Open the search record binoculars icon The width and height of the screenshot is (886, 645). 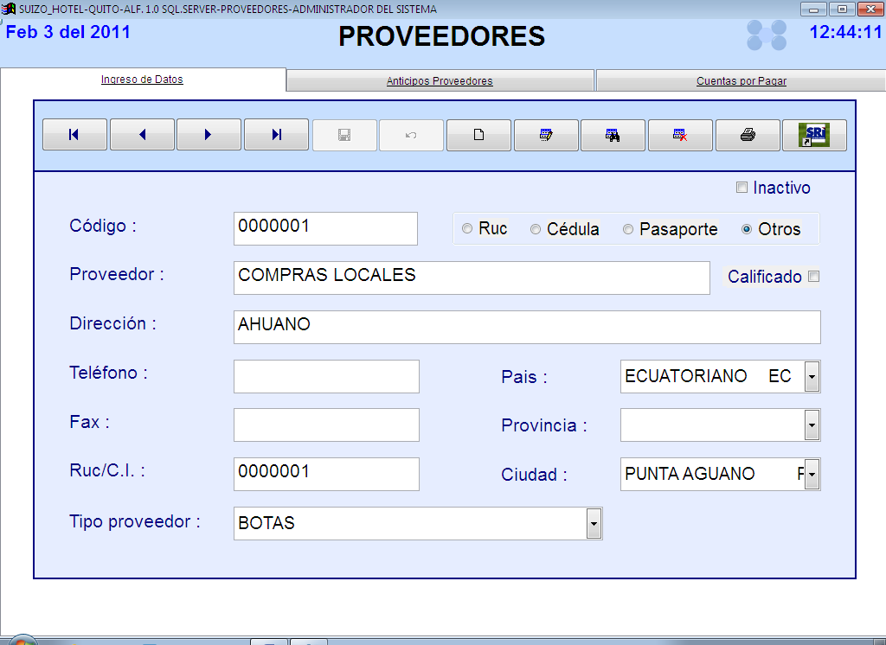613,135
